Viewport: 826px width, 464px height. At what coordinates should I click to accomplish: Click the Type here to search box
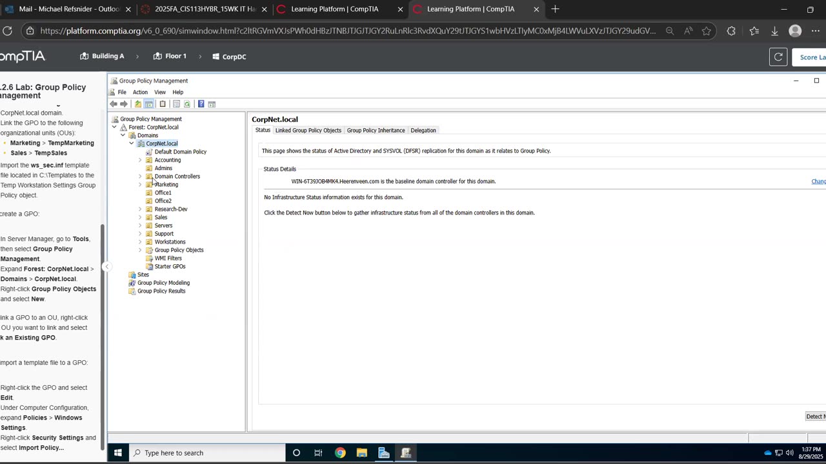(x=207, y=453)
